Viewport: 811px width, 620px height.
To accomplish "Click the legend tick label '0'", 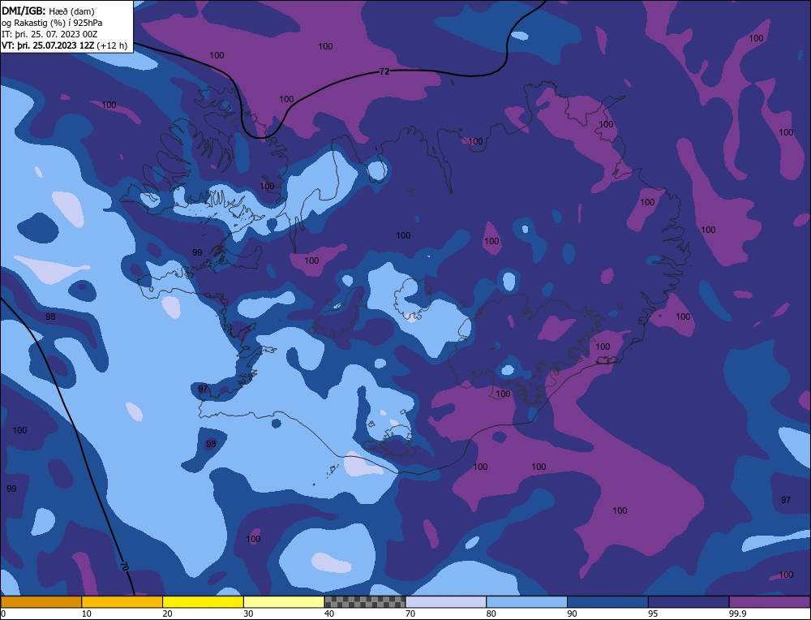I will pos(3,614).
